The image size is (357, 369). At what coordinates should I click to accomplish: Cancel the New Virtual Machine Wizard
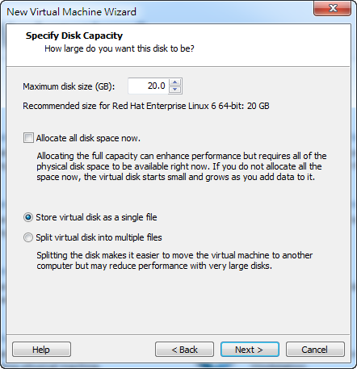pos(315,350)
